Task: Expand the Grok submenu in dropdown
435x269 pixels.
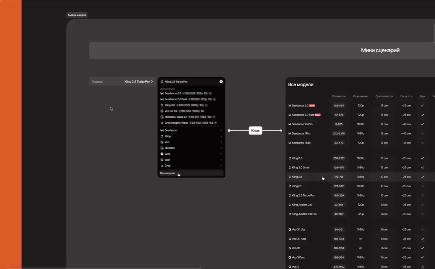Action: (x=191, y=166)
